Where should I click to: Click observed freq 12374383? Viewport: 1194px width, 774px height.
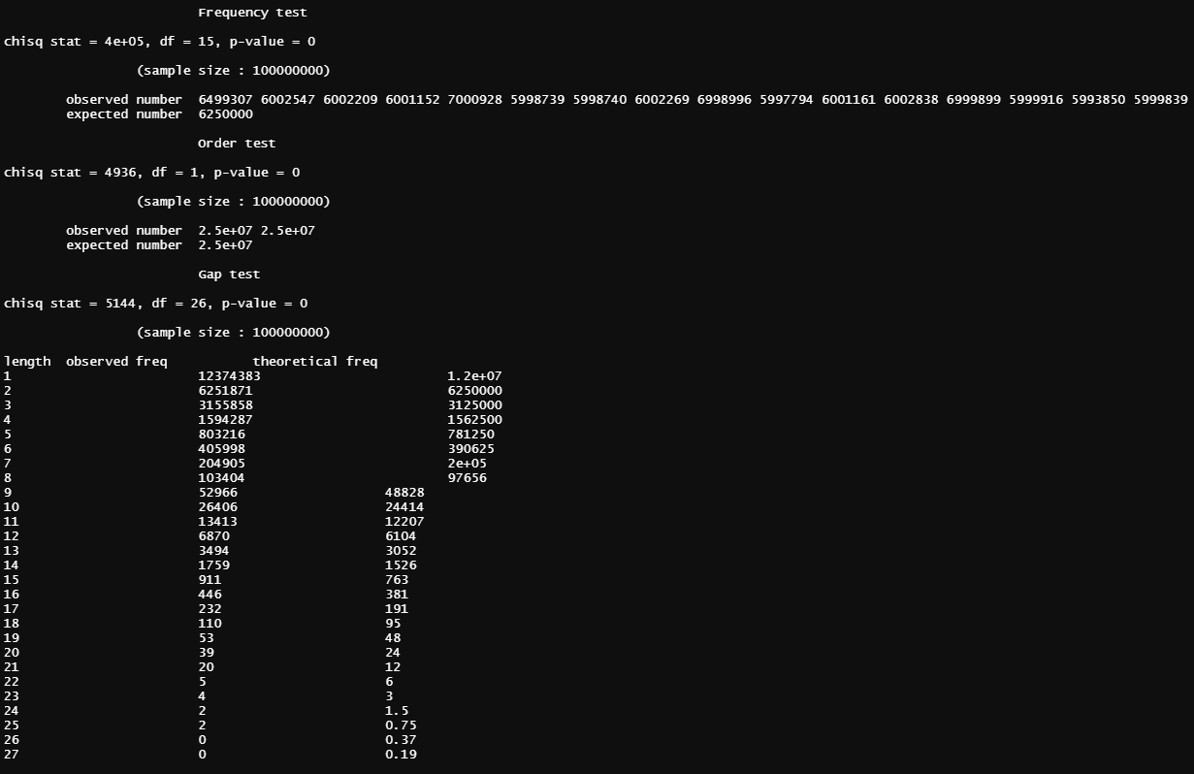229,376
